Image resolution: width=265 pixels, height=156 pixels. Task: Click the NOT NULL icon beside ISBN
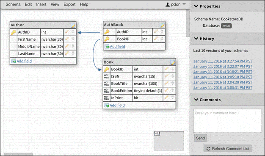(106, 76)
